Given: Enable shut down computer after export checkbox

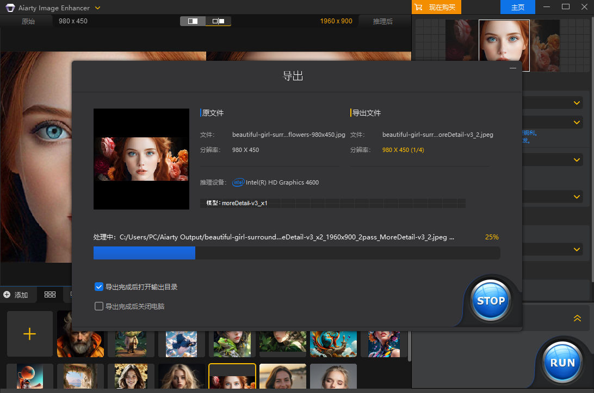Looking at the screenshot, I should [99, 306].
